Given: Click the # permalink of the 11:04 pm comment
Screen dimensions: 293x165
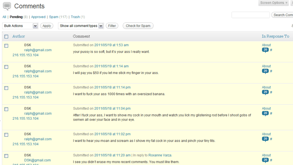Looking at the screenshot, I should tap(271, 114).
